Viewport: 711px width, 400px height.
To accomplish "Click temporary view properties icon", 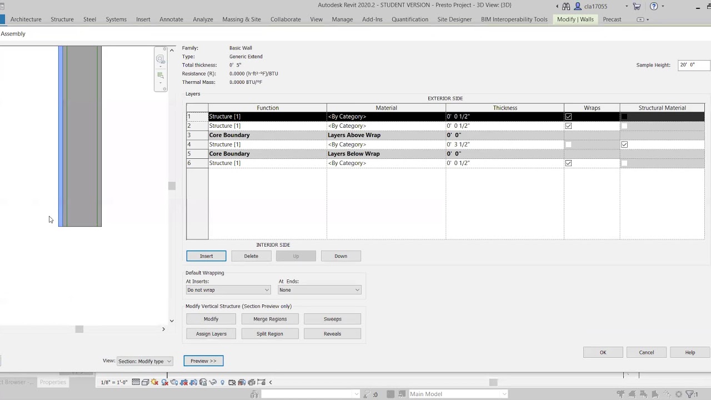I will click(x=232, y=382).
